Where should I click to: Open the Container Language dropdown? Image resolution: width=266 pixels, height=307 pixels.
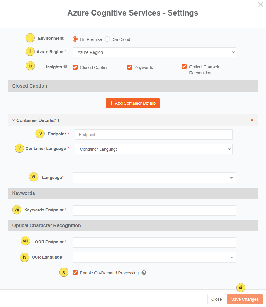[154, 149]
